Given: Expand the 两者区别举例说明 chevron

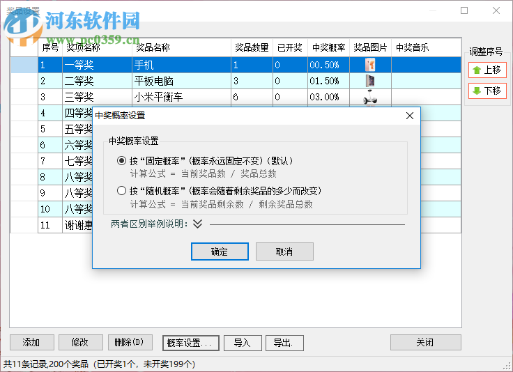Looking at the screenshot, I should [198, 224].
